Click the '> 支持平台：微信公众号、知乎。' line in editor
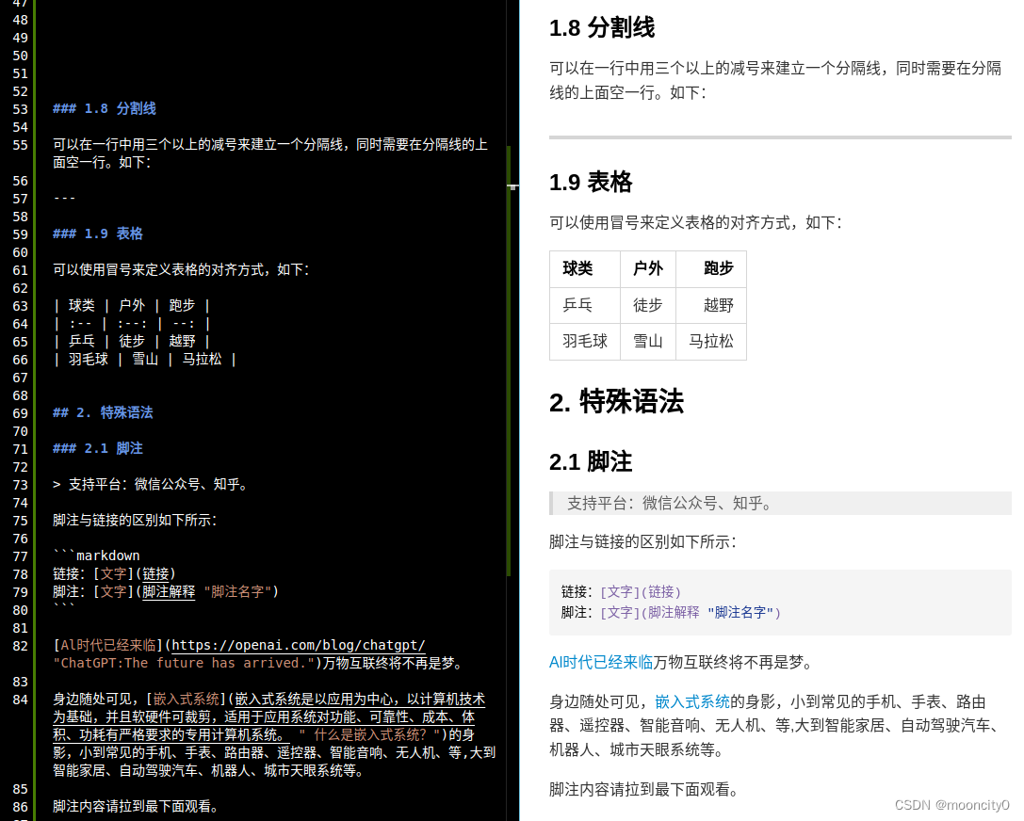The height and width of the screenshot is (821, 1024). [152, 484]
